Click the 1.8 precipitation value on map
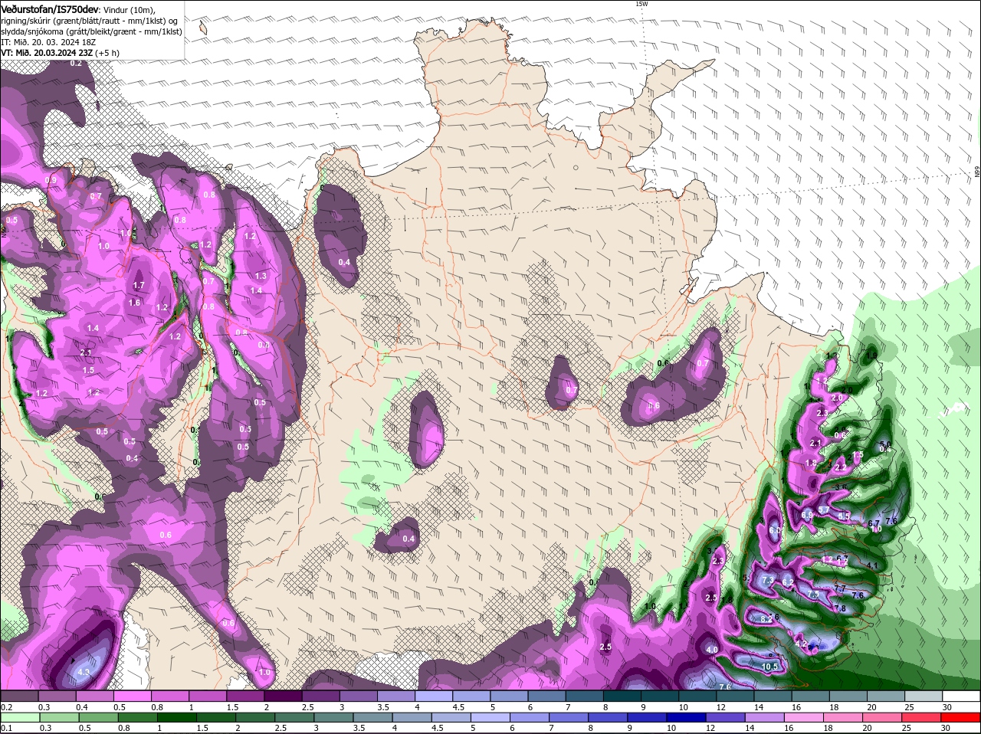981x734 pixels. click(811, 463)
